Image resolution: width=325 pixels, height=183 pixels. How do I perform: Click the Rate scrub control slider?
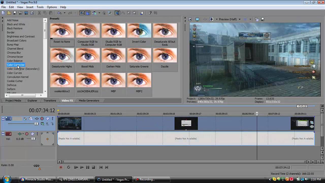pos(37,166)
